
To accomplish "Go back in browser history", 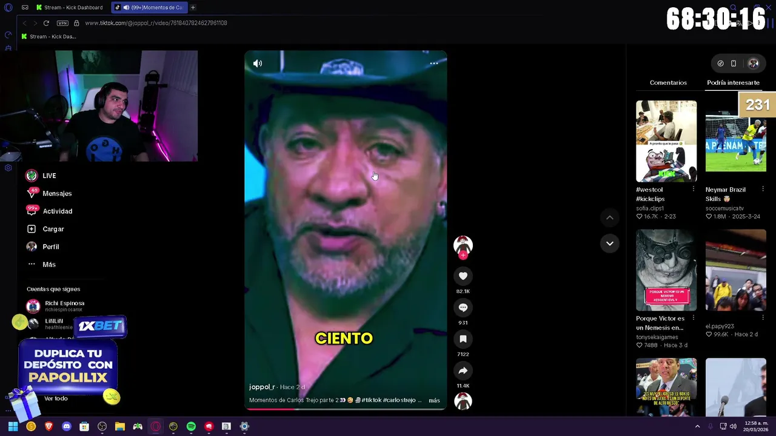I will tap(24, 23).
